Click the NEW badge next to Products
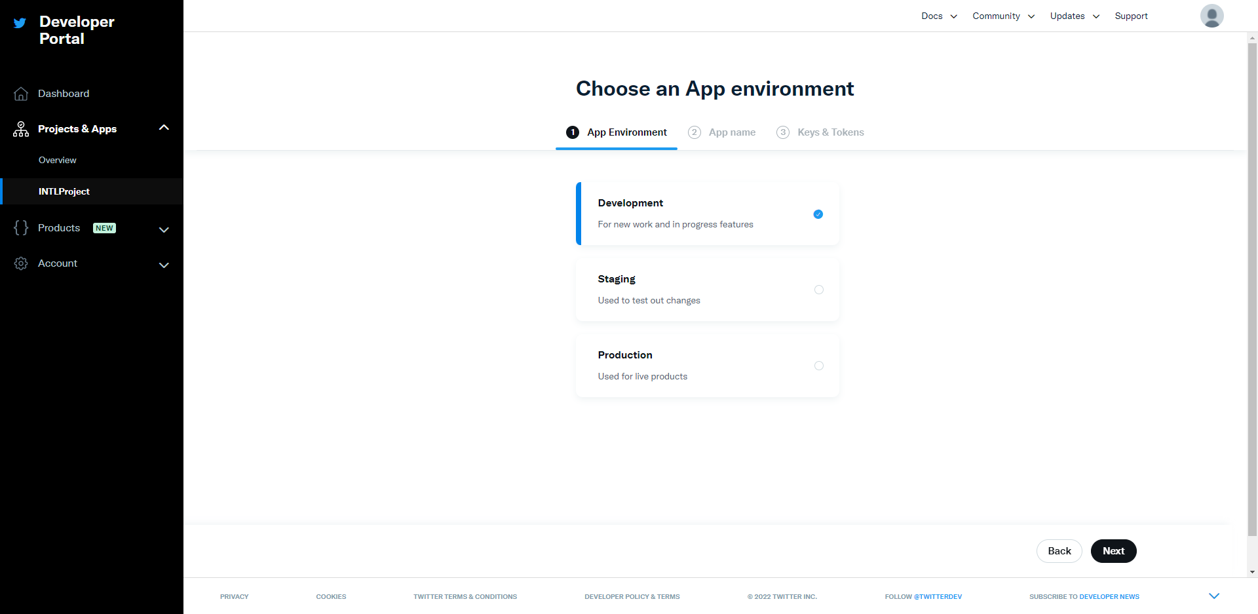 coord(104,227)
